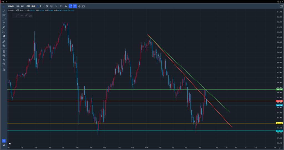Click the blue 145.474 current price label
The image size is (284, 150).
279,105
